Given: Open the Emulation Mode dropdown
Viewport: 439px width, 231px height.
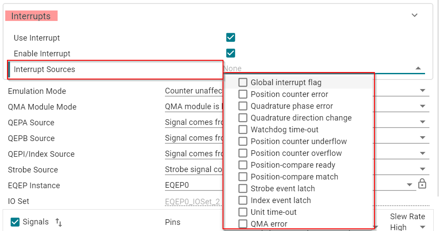Looking at the screenshot, I should [x=422, y=91].
